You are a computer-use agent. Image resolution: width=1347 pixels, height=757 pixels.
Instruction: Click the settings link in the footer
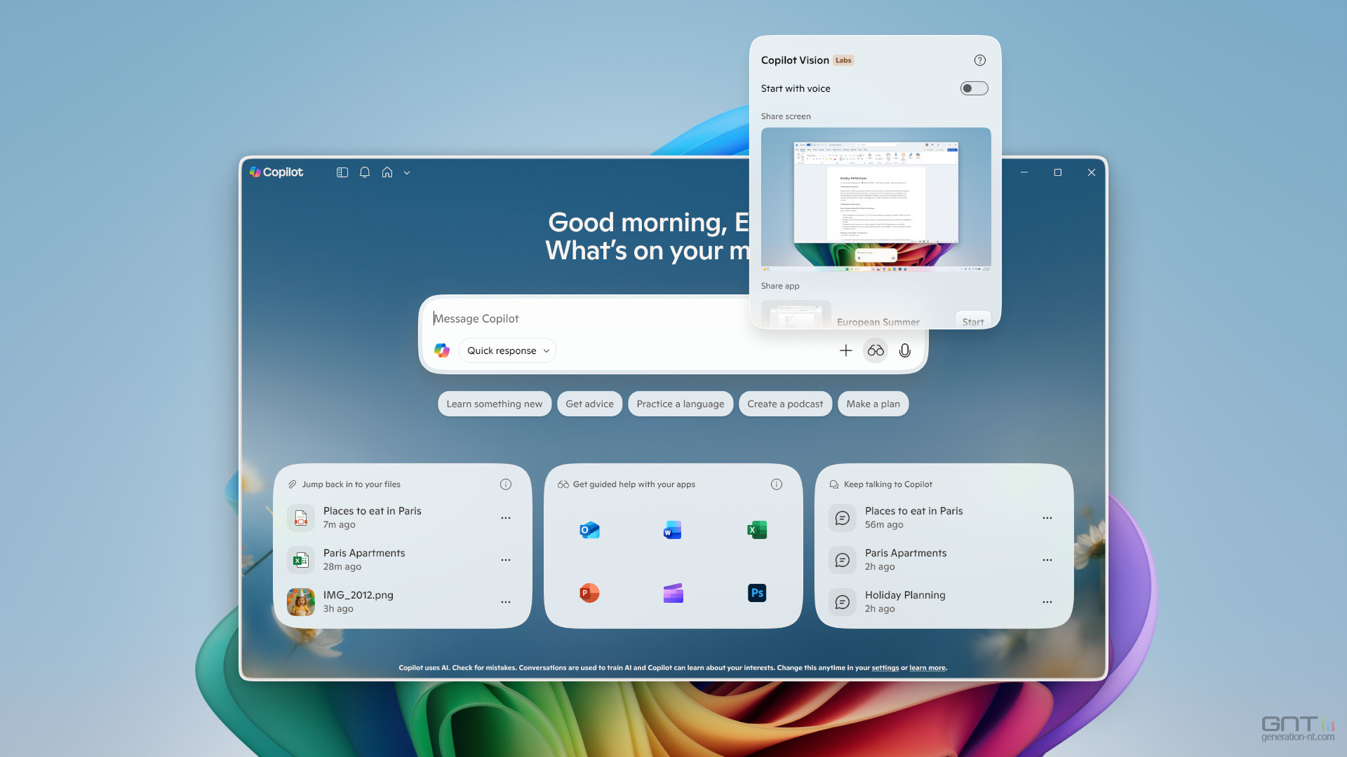pos(885,668)
